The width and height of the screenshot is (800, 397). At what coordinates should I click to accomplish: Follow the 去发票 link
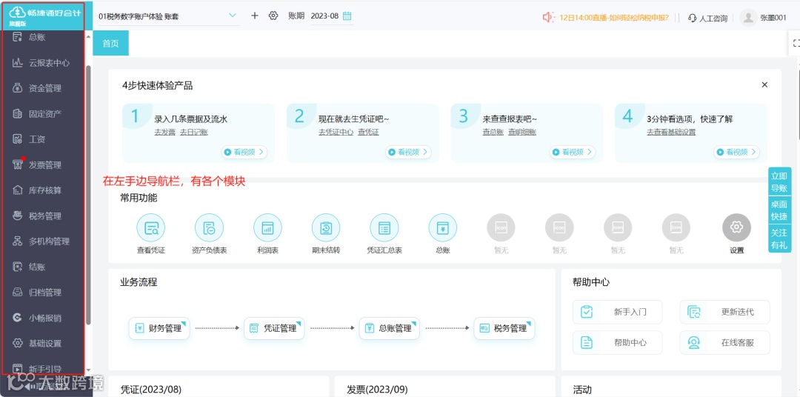(164, 132)
